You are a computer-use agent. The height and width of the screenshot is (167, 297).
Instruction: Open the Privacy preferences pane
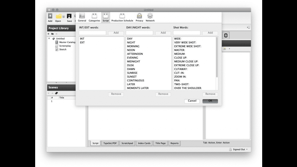tap(139, 17)
